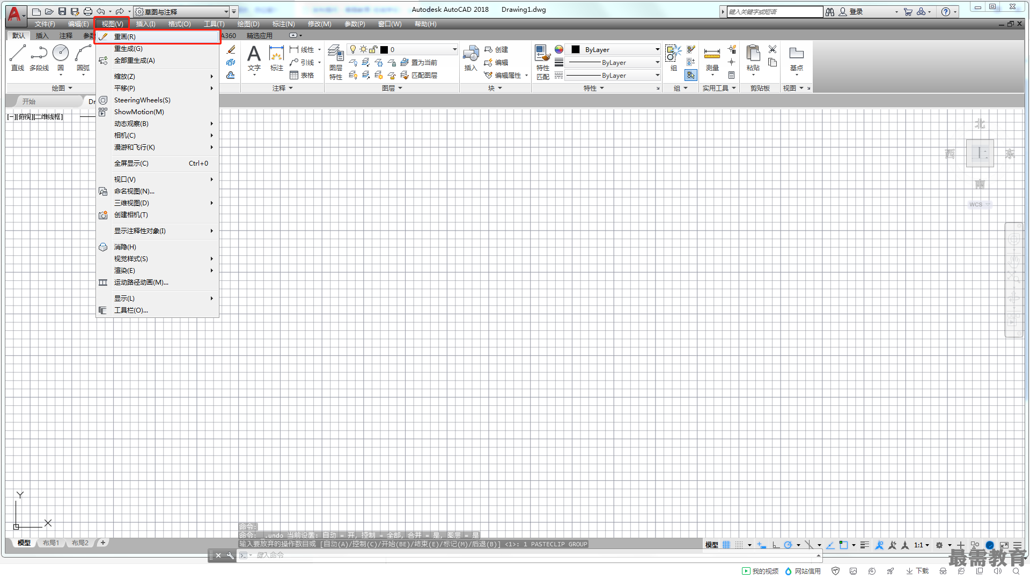Image resolution: width=1030 pixels, height=579 pixels.
Task: Click the workspace settings gear in status bar
Action: pyautogui.click(x=939, y=545)
